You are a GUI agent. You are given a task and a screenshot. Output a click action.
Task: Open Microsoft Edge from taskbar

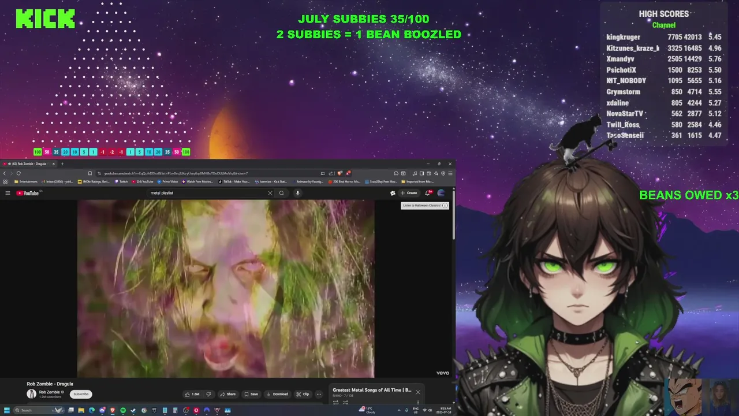pyautogui.click(x=92, y=410)
